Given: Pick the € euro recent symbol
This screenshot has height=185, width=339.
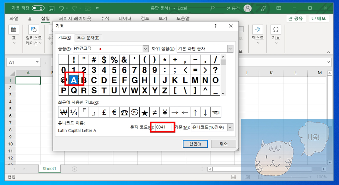Looking at the screenshot, I should point(114,112).
